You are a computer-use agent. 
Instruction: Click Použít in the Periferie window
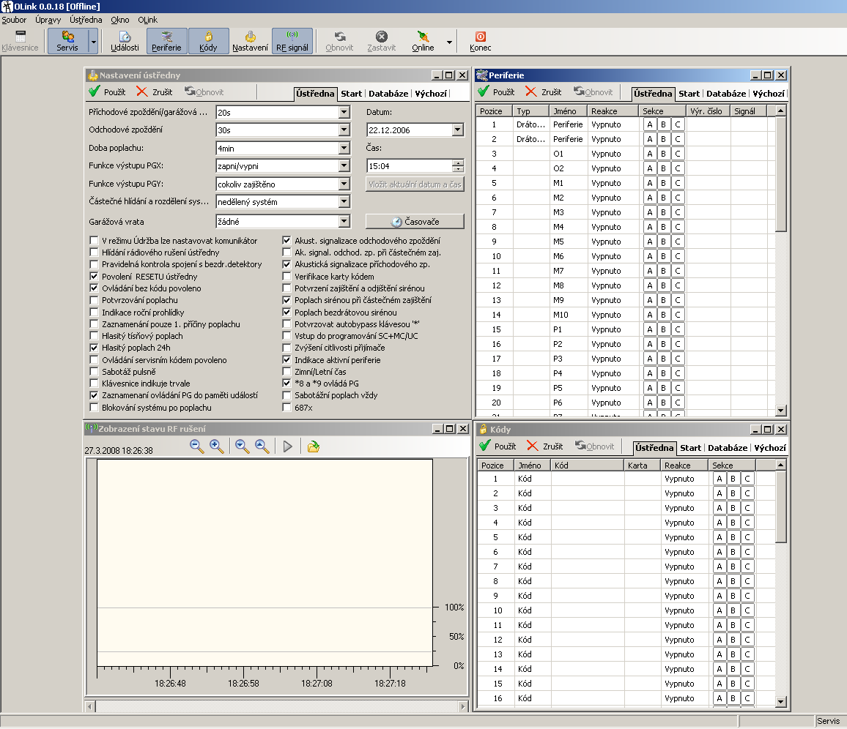pos(497,91)
